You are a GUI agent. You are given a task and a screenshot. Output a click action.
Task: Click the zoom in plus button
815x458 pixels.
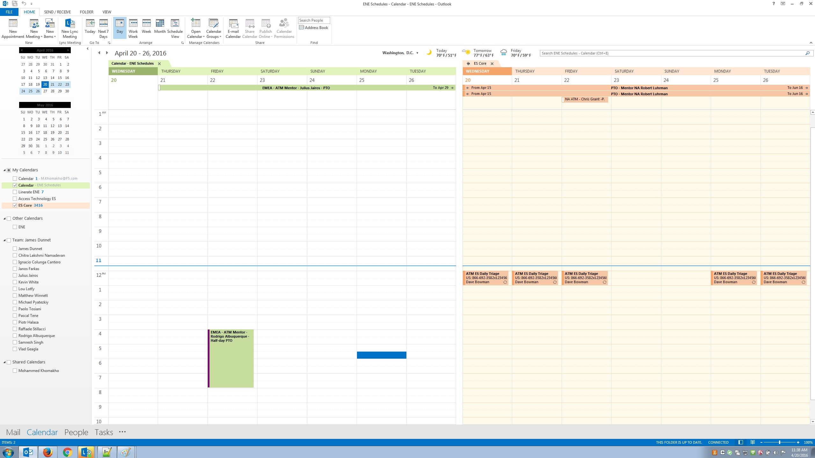tap(798, 442)
